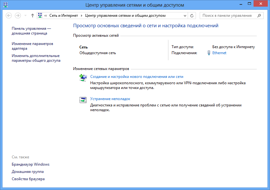Viewport: 270px width, 190px height.
Task: Click the forward navigation arrow
Action: pos(18,16)
